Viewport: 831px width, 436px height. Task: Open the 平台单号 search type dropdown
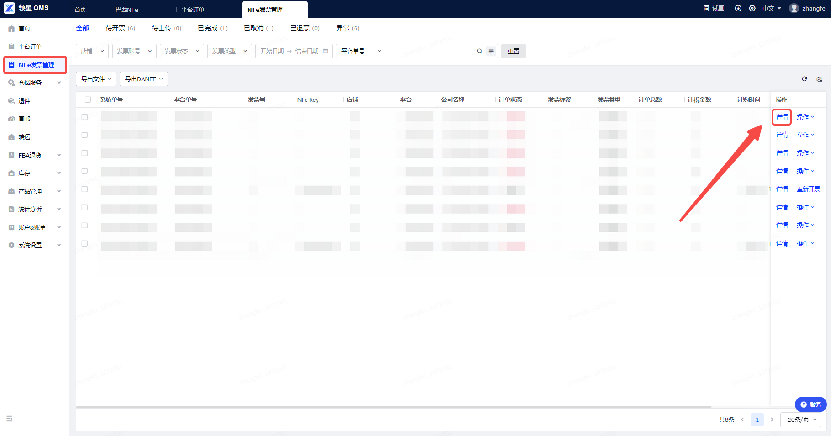[361, 51]
